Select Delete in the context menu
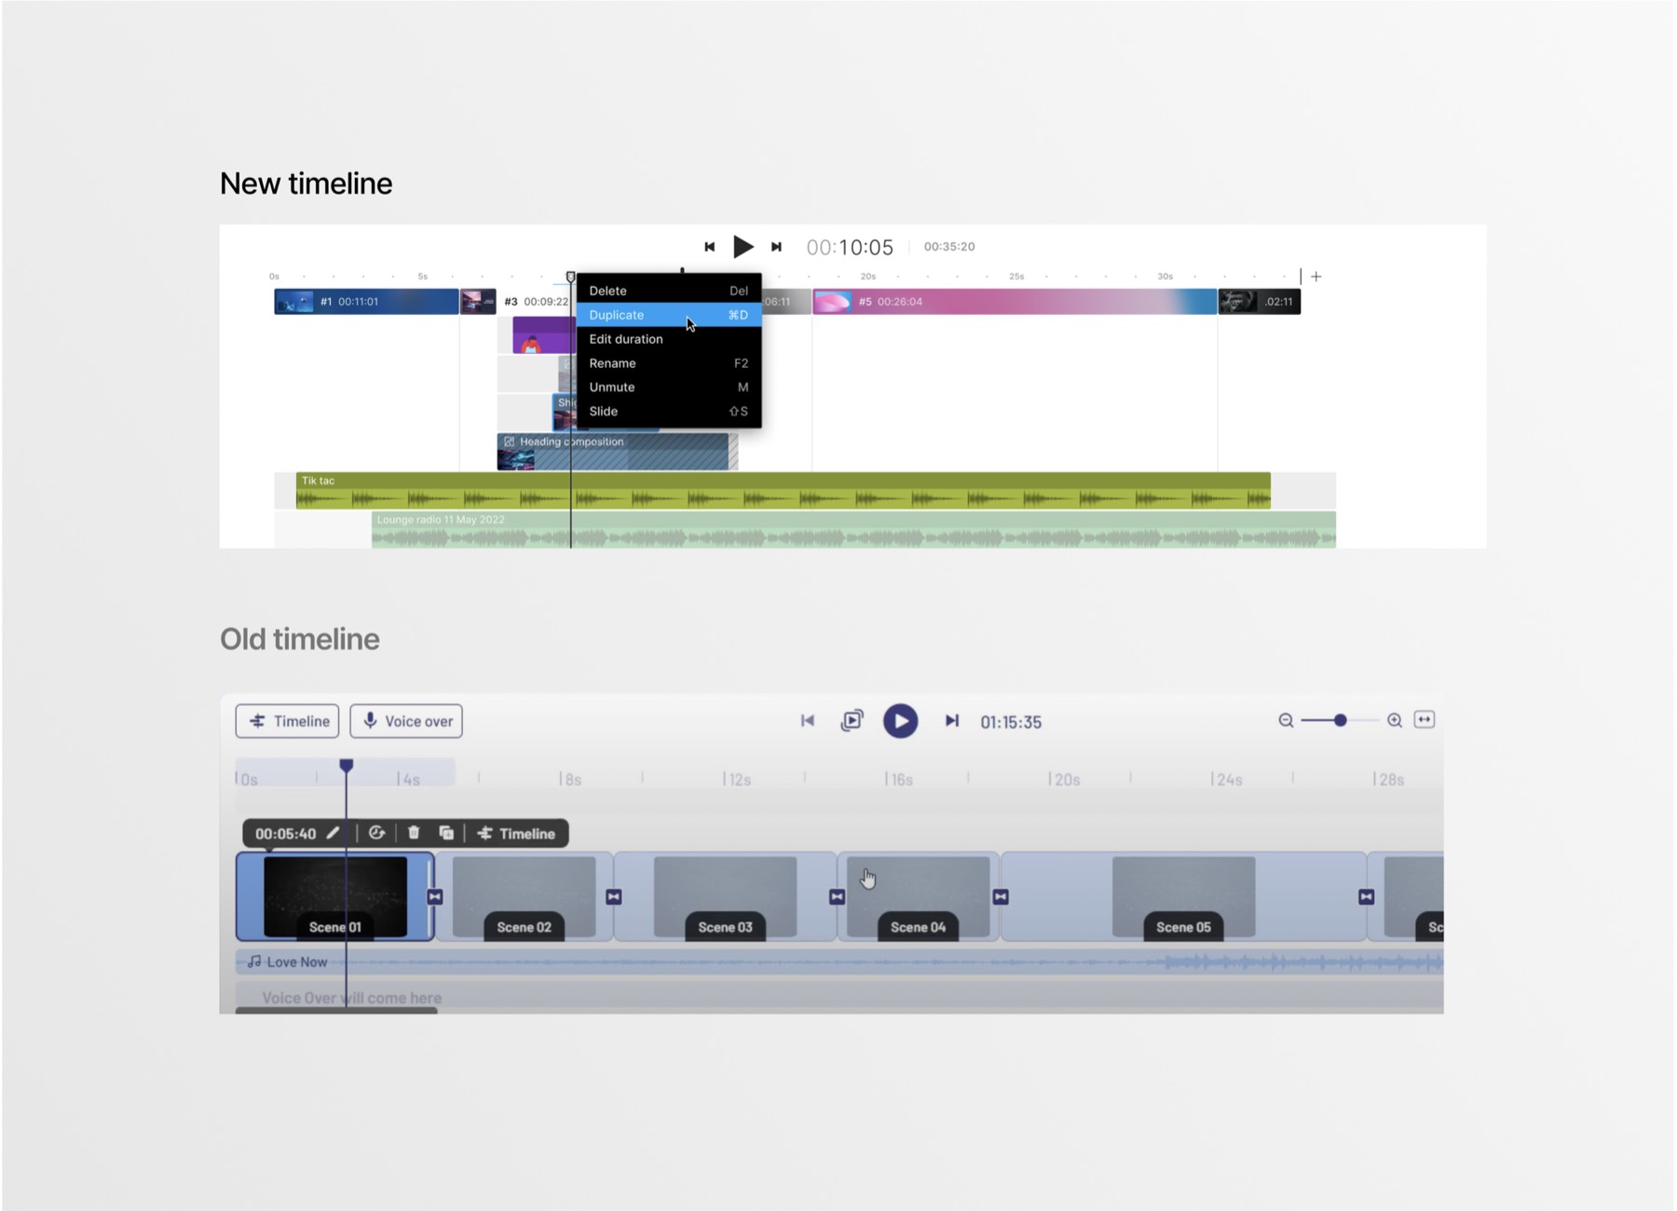 point(669,291)
